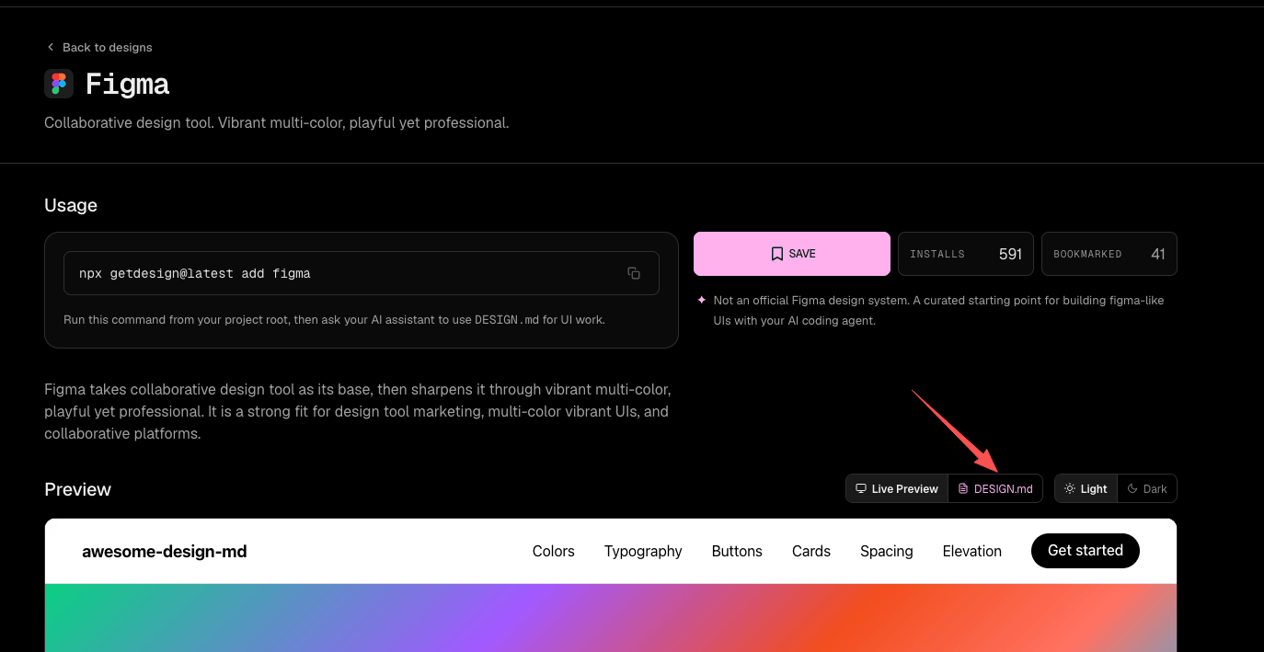This screenshot has height=652, width=1264.
Task: Click the sparkle icon beside disclaimer note
Action: pyautogui.click(x=702, y=300)
